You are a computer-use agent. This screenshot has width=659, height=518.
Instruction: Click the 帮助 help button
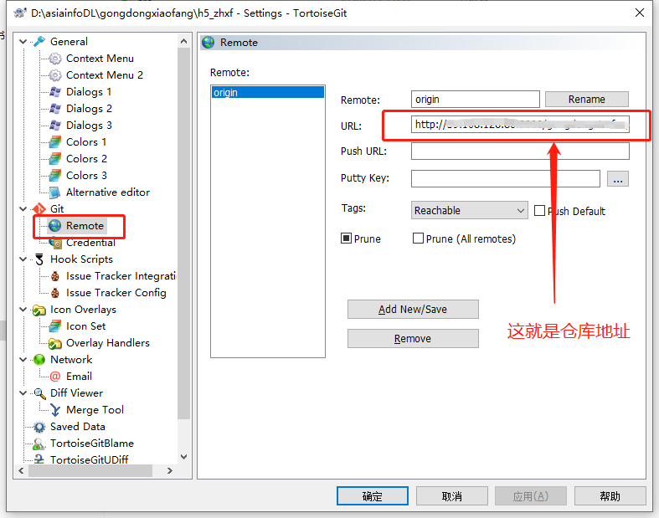(610, 496)
